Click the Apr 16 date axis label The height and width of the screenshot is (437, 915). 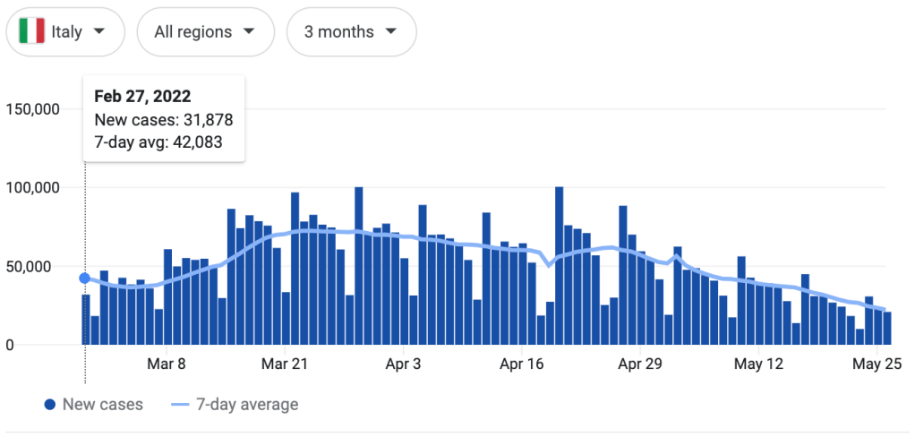522,364
